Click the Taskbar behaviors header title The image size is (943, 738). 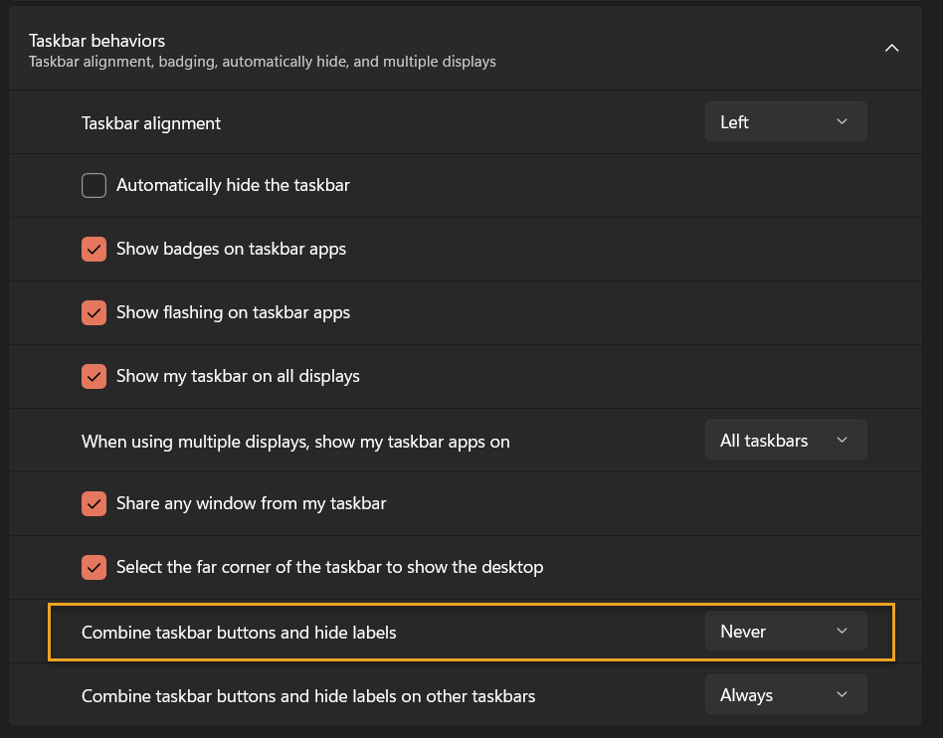pos(96,41)
